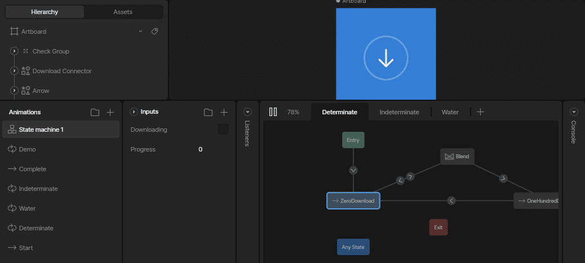Viewport: 585px width, 263px height.
Task: Select the Blend state node
Action: [x=458, y=157]
